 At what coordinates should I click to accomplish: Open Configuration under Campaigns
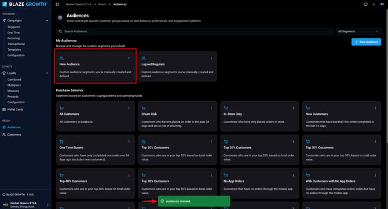tap(16, 55)
